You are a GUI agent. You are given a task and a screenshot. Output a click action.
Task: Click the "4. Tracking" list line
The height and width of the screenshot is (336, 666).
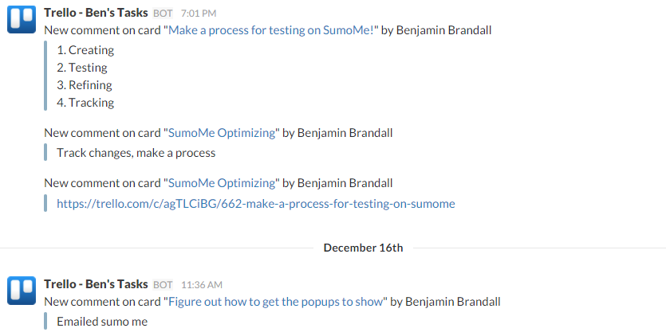pos(85,103)
